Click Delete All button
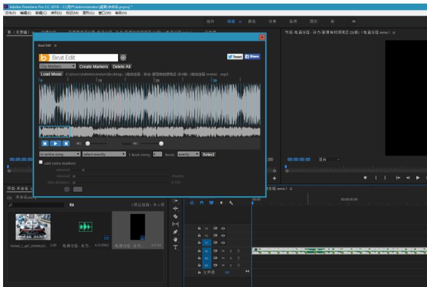 (x=122, y=67)
